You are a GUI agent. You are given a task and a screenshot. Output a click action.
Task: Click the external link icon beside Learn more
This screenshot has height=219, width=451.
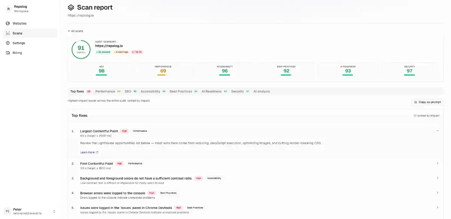pyautogui.click(x=97, y=152)
